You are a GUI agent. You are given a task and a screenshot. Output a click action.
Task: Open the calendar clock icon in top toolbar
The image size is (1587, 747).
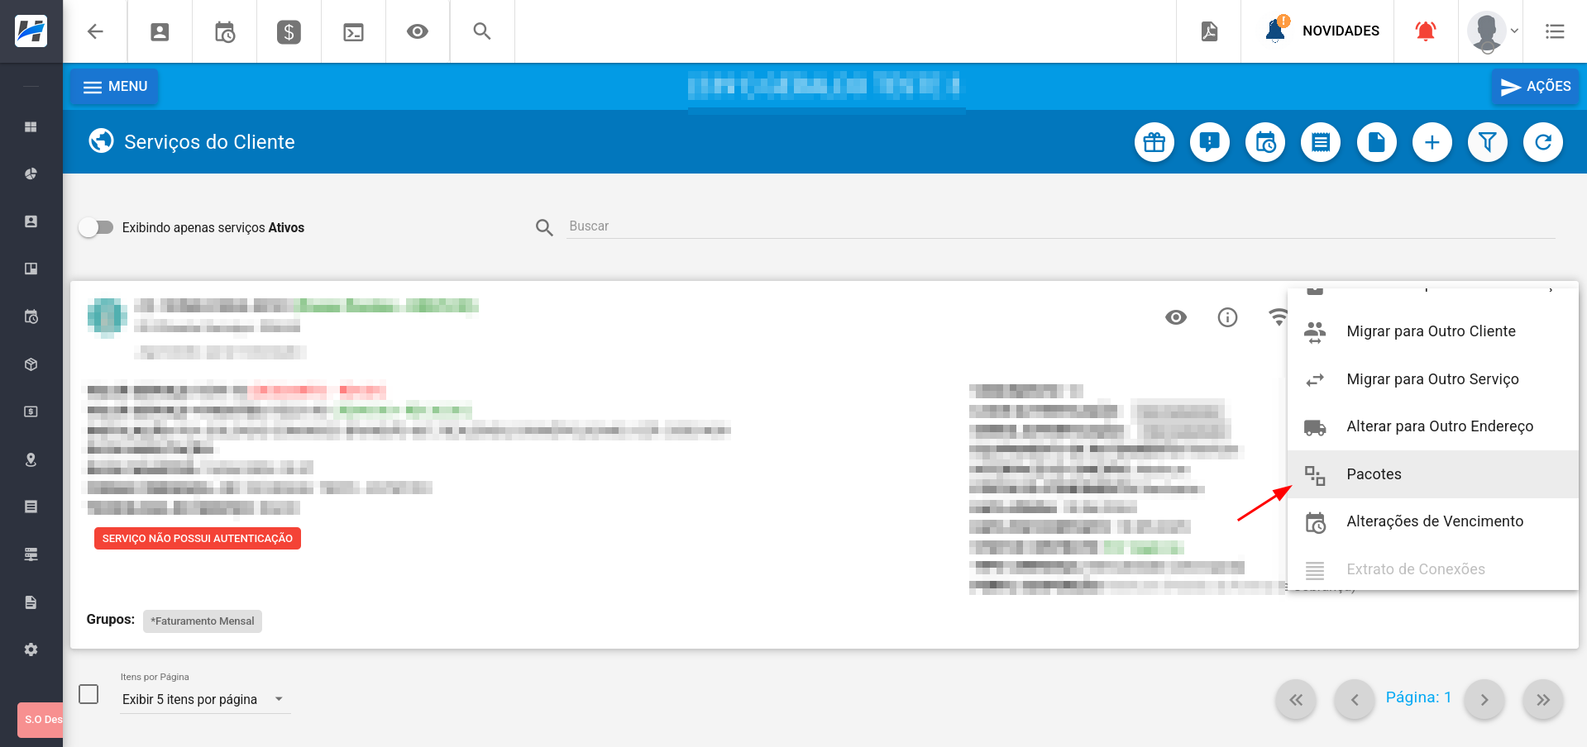click(224, 31)
